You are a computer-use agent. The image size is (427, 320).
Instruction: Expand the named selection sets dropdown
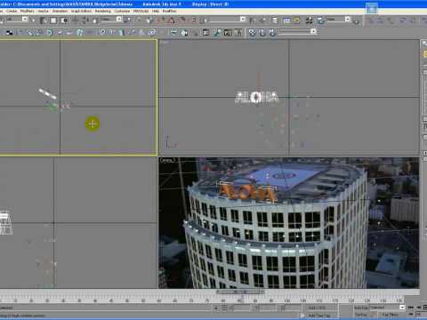pos(243,20)
